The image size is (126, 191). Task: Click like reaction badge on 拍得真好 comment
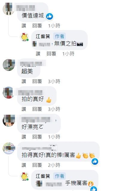[x=95, y=162]
